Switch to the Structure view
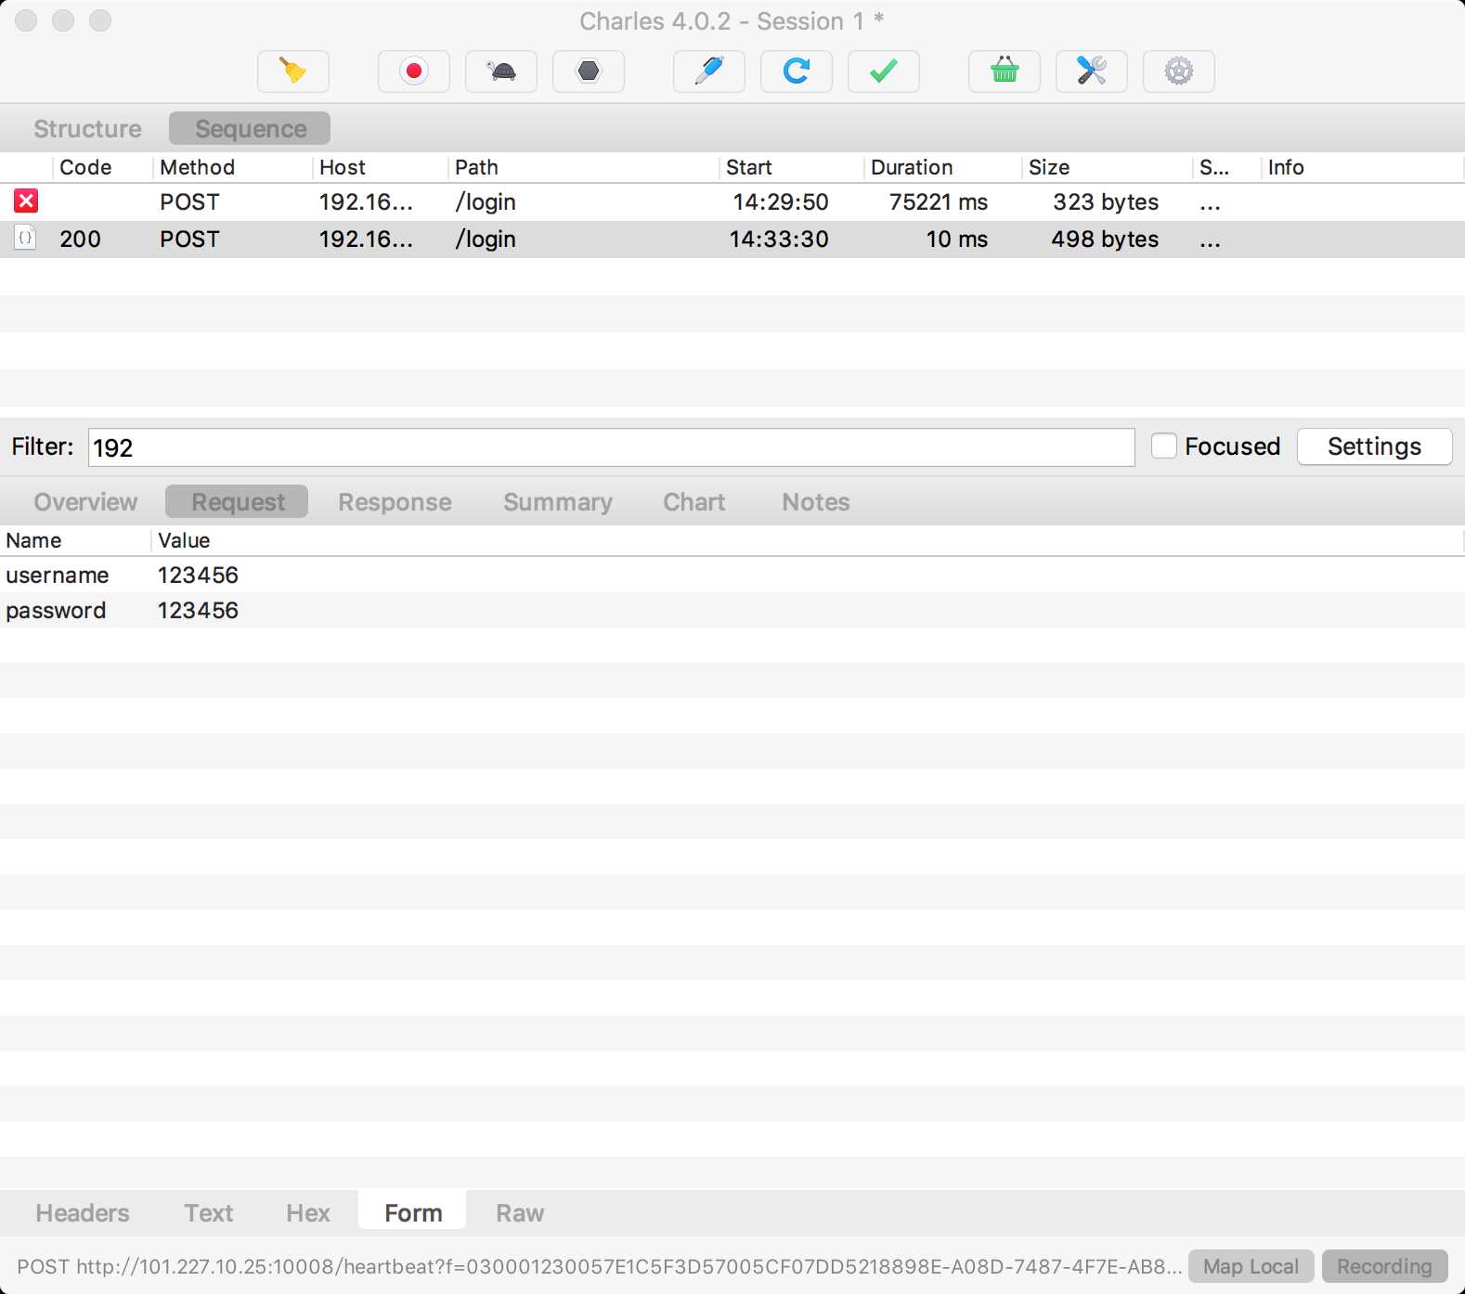Image resolution: width=1465 pixels, height=1294 pixels. (x=87, y=129)
